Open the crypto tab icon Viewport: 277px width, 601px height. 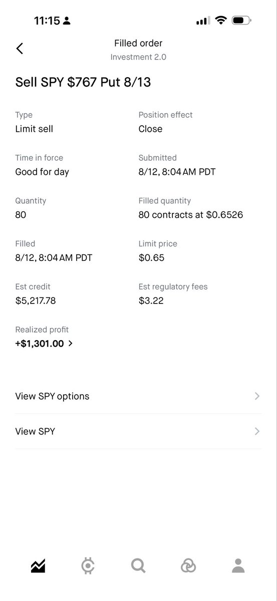(88, 566)
